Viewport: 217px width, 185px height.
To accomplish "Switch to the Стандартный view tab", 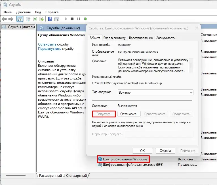I will tap(76, 175).
